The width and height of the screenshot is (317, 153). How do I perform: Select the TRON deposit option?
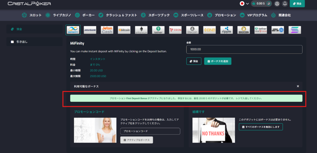click(x=175, y=30)
